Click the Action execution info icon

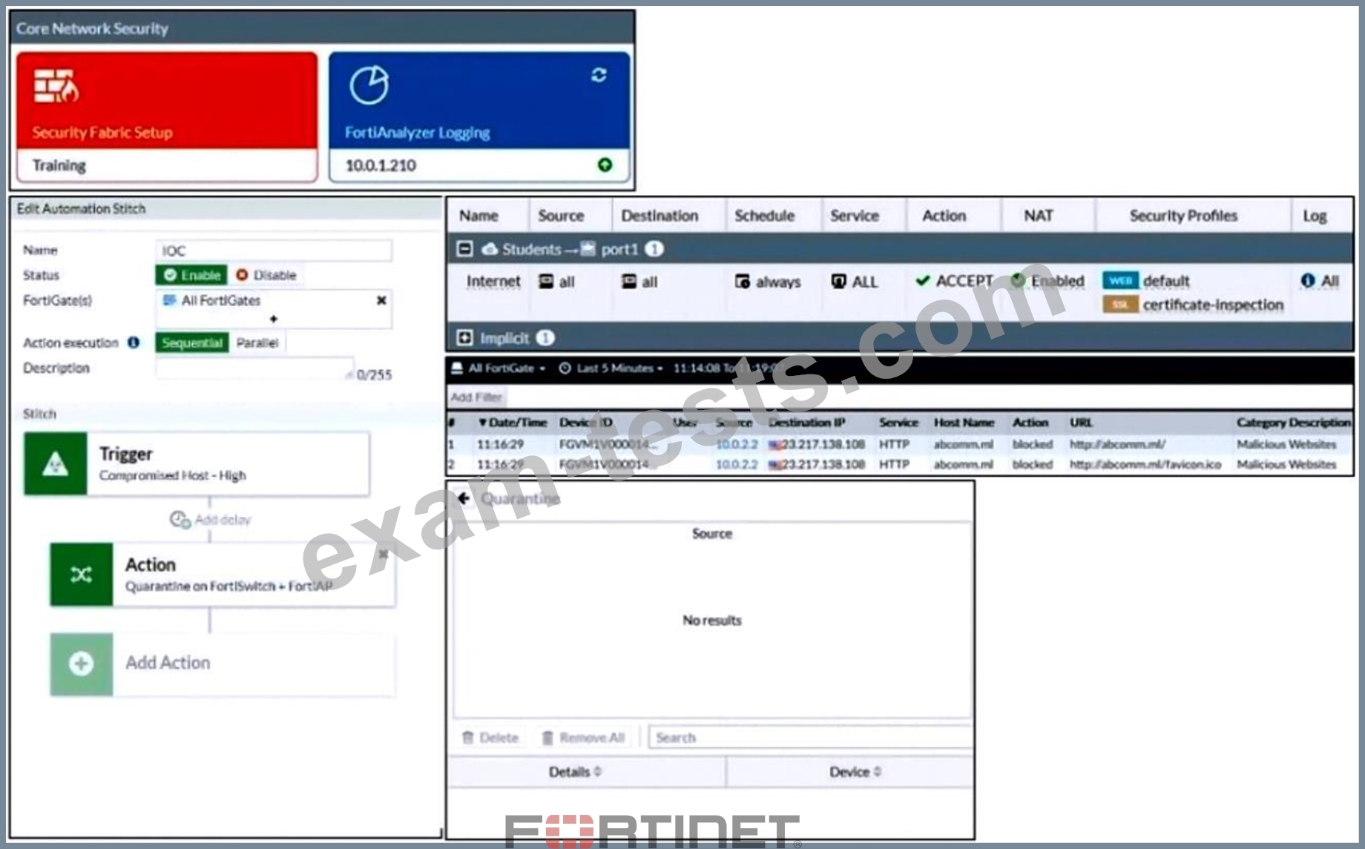[x=134, y=343]
